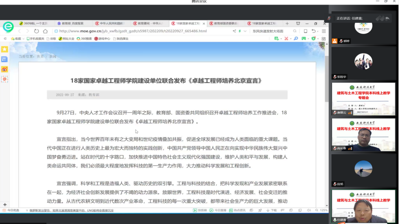The height and width of the screenshot is (224, 399).
Task: Open the blue list sidebar icon
Action: [4, 59]
